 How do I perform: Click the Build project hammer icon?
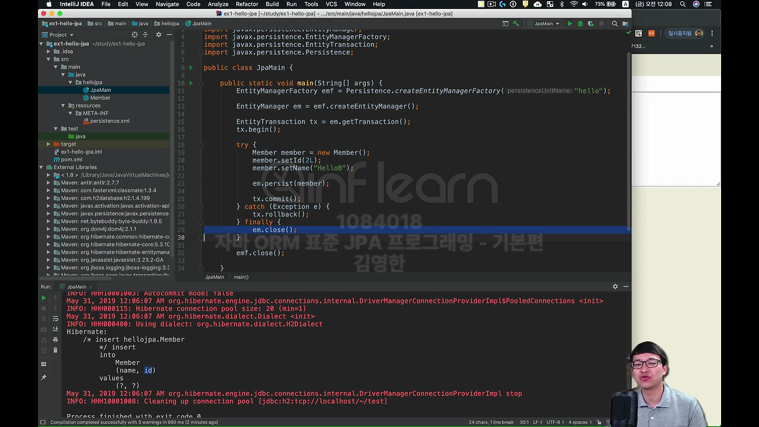coord(516,24)
